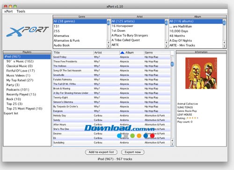Viewport: 234px width, 170px height.
Task: Click the xPort logo
Action: click(x=28, y=31)
